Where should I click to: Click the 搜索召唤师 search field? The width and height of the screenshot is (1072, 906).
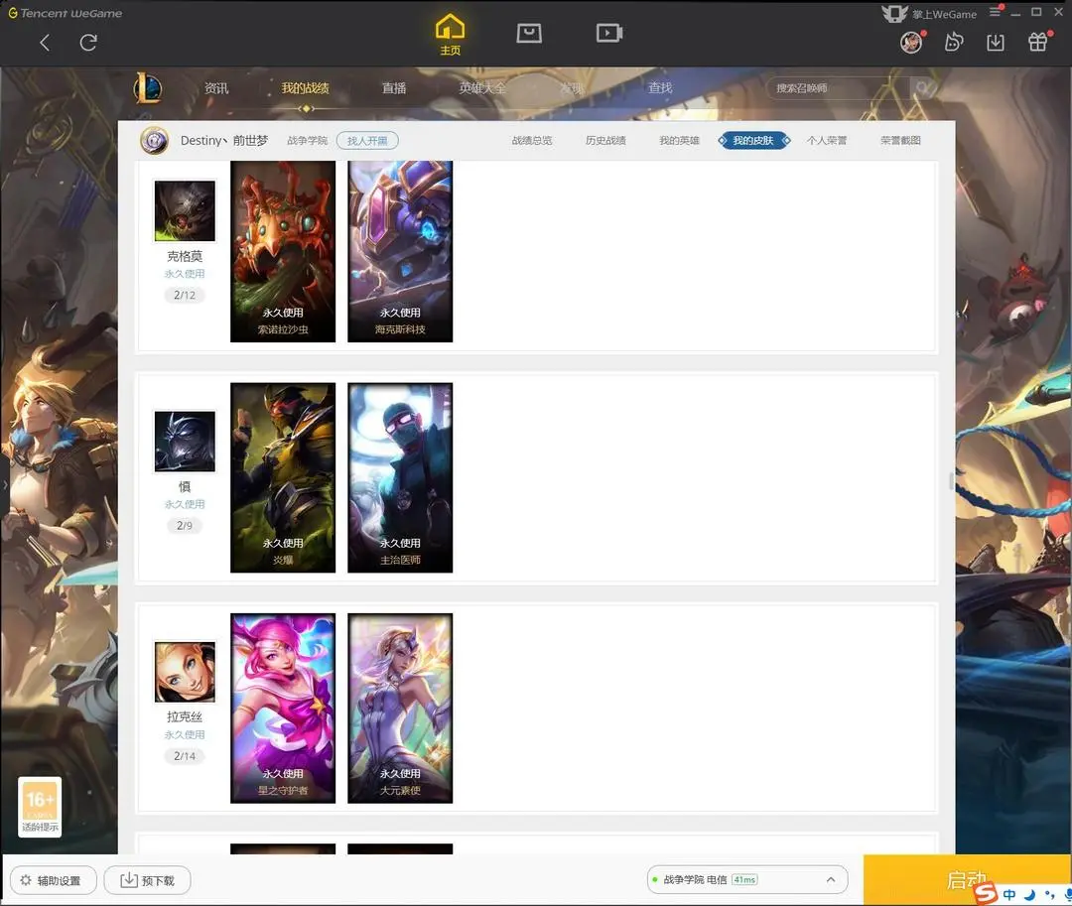pos(839,88)
